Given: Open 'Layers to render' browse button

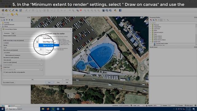Looking at the screenshot, I should [42, 65].
